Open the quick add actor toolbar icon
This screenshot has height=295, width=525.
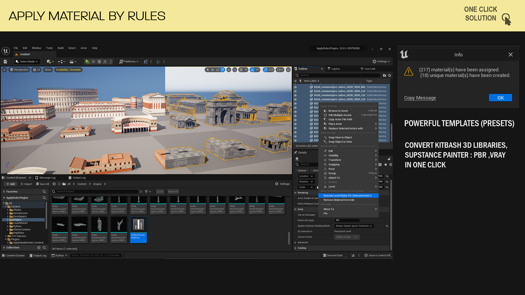[50, 62]
